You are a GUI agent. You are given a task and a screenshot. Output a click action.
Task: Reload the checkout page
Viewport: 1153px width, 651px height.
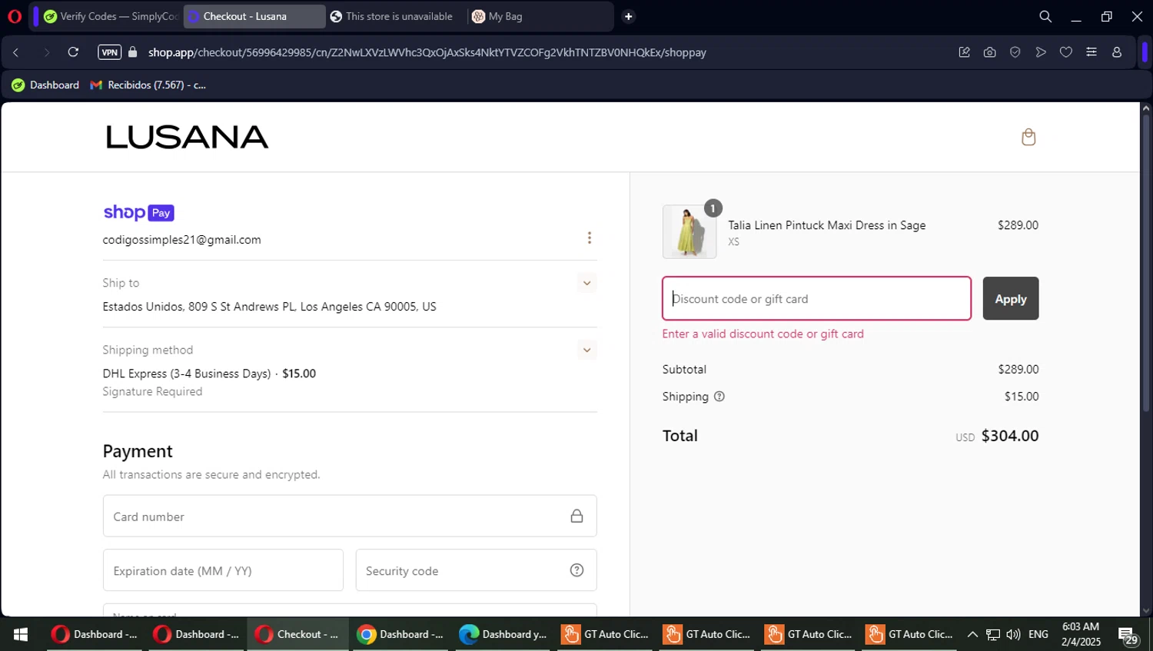[x=73, y=52]
